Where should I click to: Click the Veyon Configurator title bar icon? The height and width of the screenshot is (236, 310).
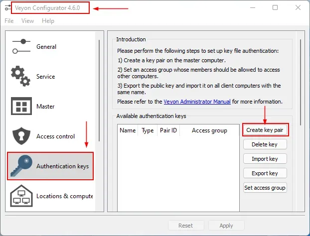pos(8,7)
